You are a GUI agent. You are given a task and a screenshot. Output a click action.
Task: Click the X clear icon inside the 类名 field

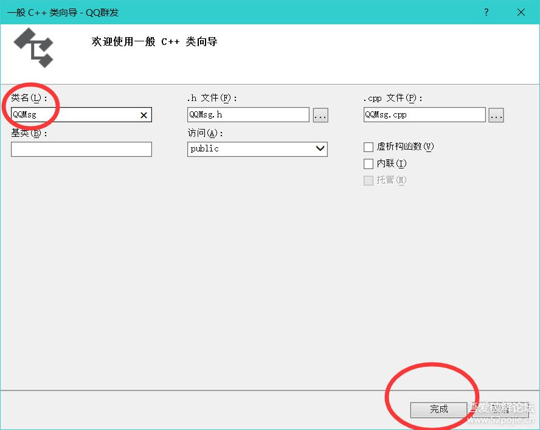point(144,114)
